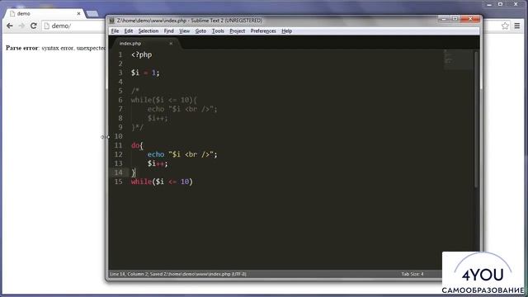Screen dimensions: 528x297
Task: Close the Sublime Text window
Action: click(470, 19)
